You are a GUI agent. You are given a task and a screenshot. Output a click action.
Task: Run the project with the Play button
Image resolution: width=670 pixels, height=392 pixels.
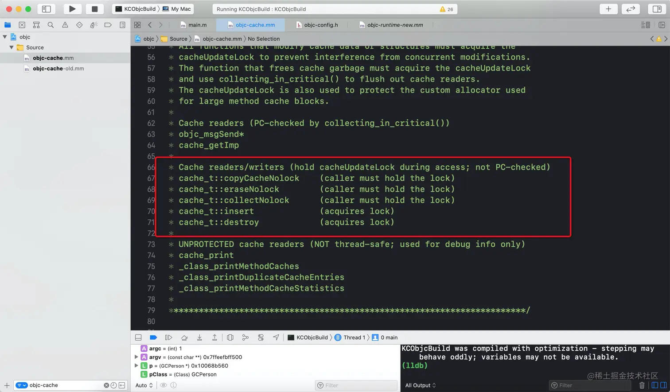(72, 9)
